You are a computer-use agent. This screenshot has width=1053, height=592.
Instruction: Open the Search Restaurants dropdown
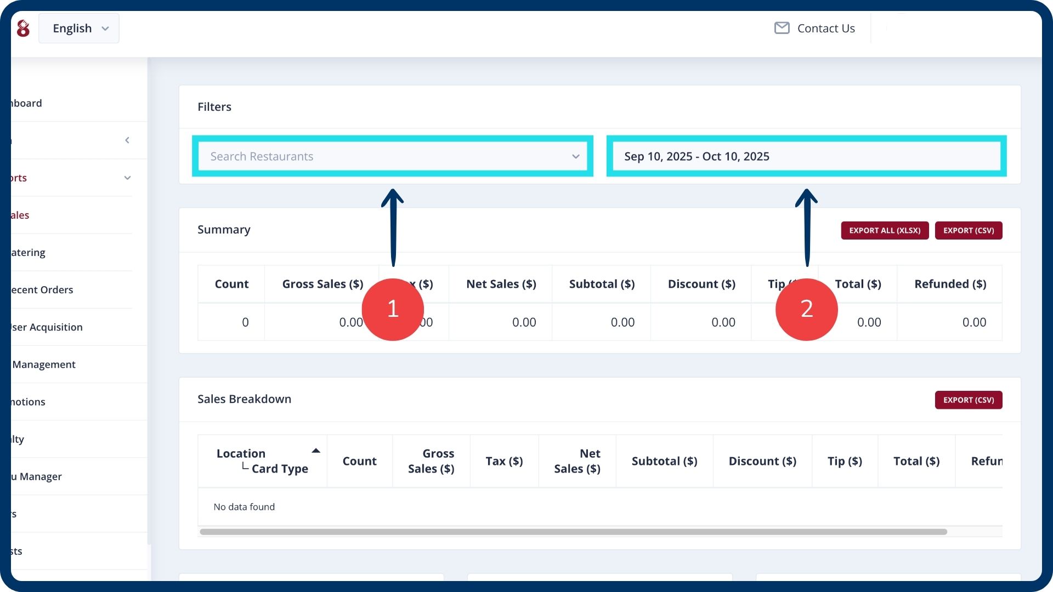tap(393, 156)
